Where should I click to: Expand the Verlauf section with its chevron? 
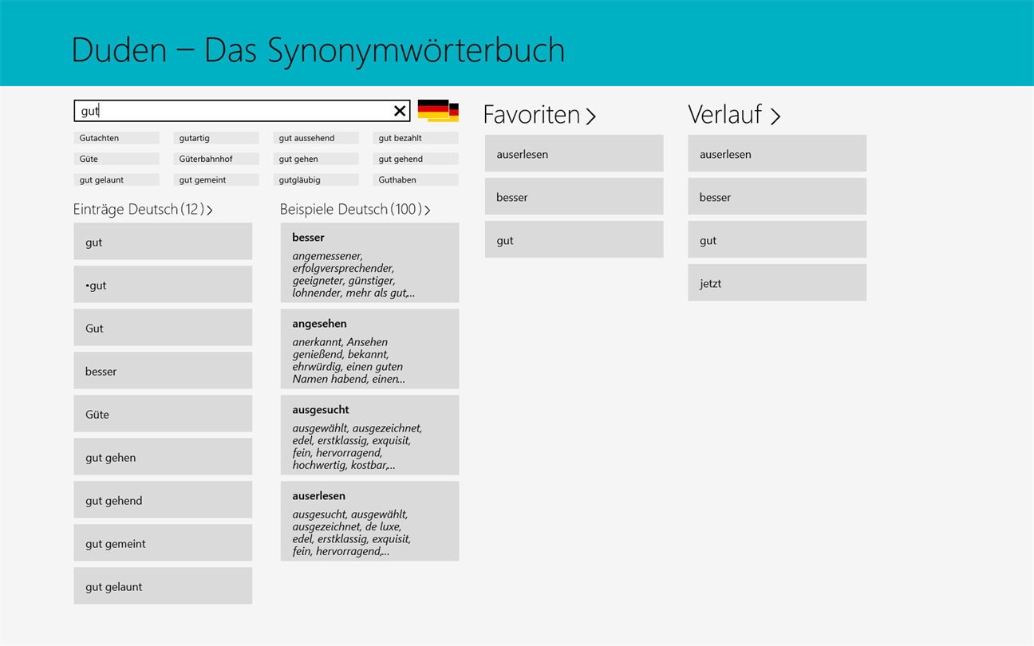775,116
